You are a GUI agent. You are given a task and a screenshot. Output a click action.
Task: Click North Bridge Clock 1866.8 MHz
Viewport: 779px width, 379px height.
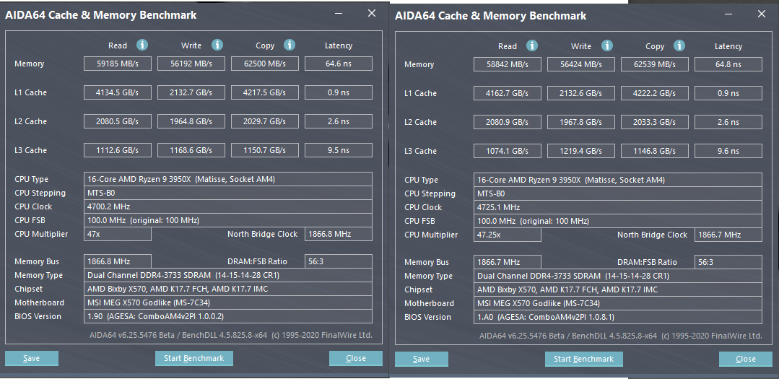tap(339, 234)
